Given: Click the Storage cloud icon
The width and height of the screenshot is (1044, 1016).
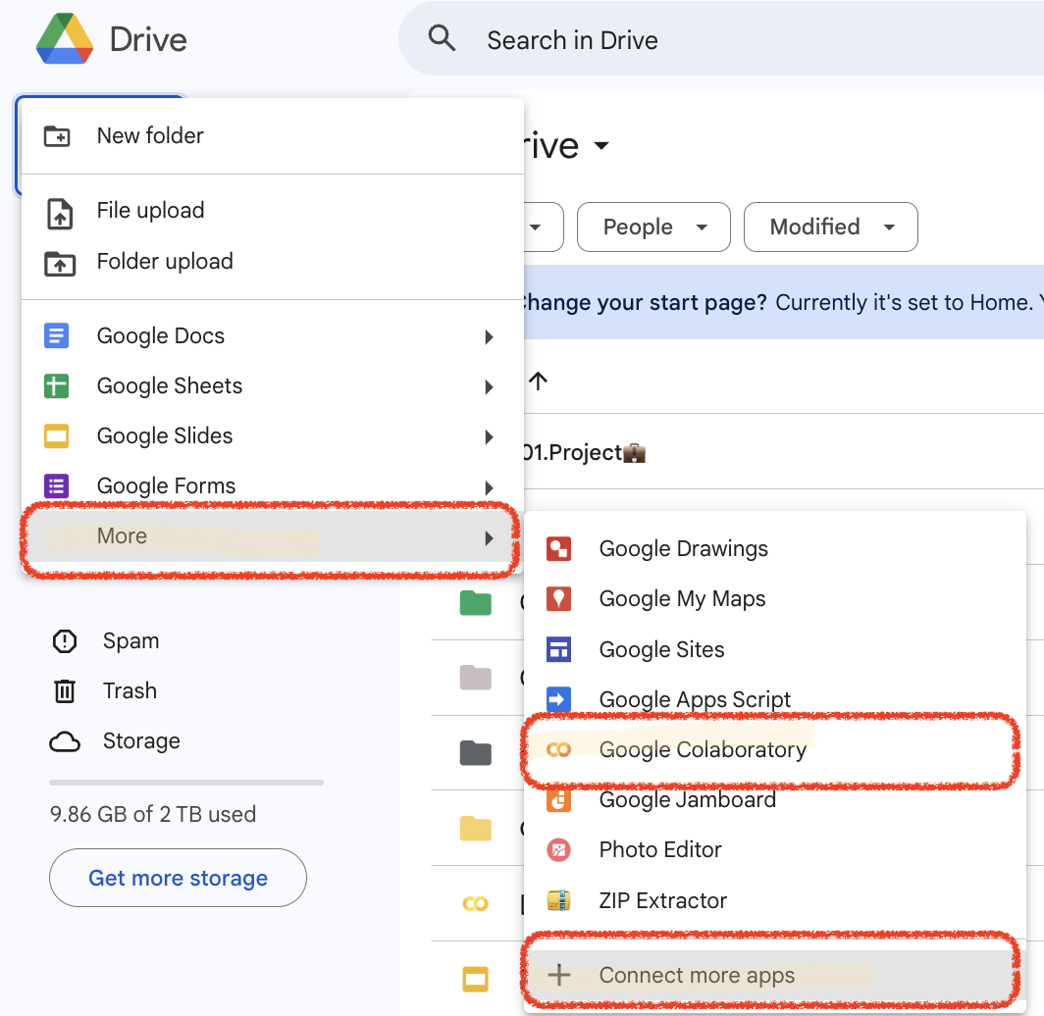Looking at the screenshot, I should coord(65,741).
